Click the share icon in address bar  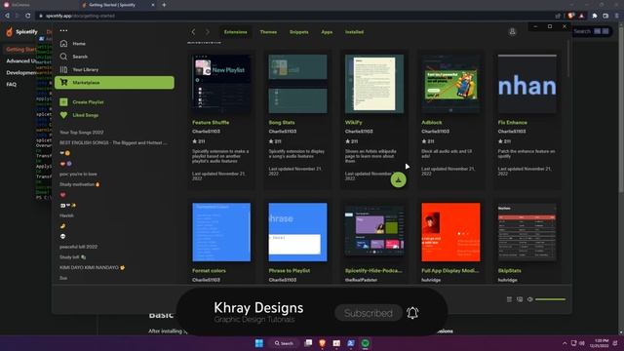(x=558, y=16)
